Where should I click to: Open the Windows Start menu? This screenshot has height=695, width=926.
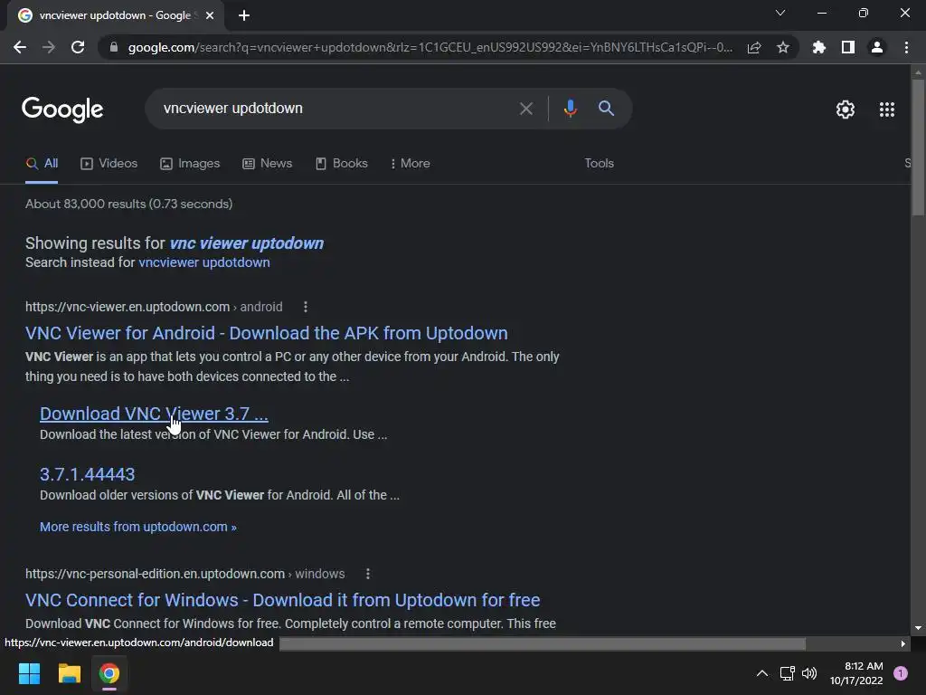29,673
